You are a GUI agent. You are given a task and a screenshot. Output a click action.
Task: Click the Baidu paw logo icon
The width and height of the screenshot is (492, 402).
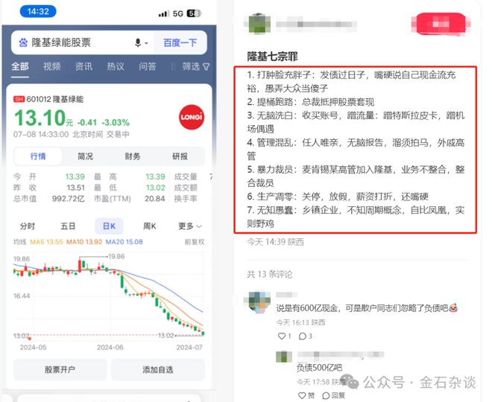coord(23,42)
